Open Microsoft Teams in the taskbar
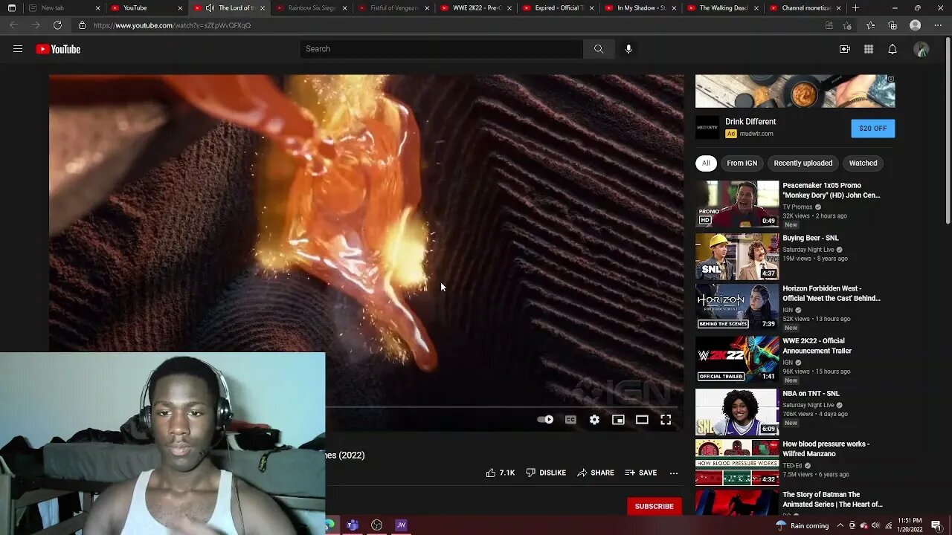This screenshot has width=952, height=535. (x=353, y=525)
